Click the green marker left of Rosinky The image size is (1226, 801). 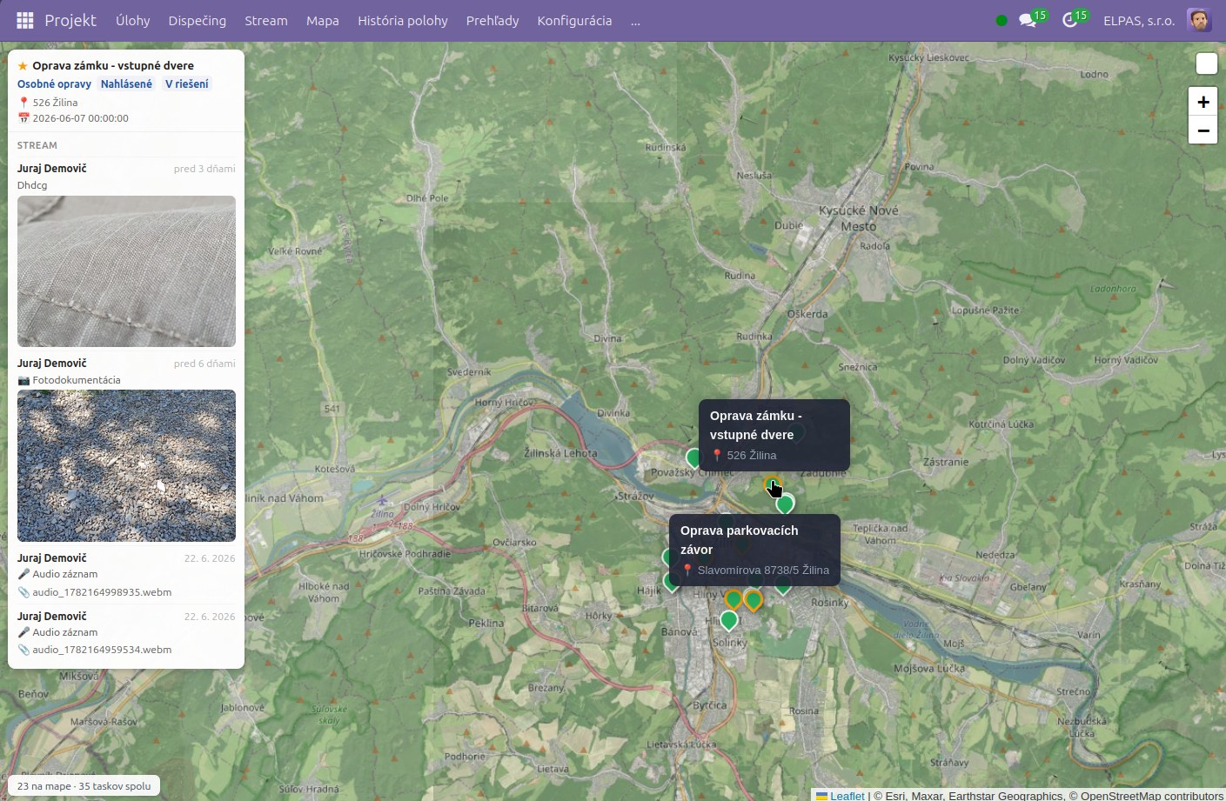783,585
